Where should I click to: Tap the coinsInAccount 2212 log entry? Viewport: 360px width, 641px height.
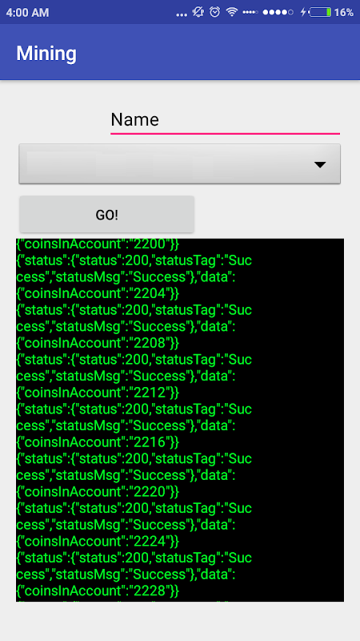click(x=98, y=393)
